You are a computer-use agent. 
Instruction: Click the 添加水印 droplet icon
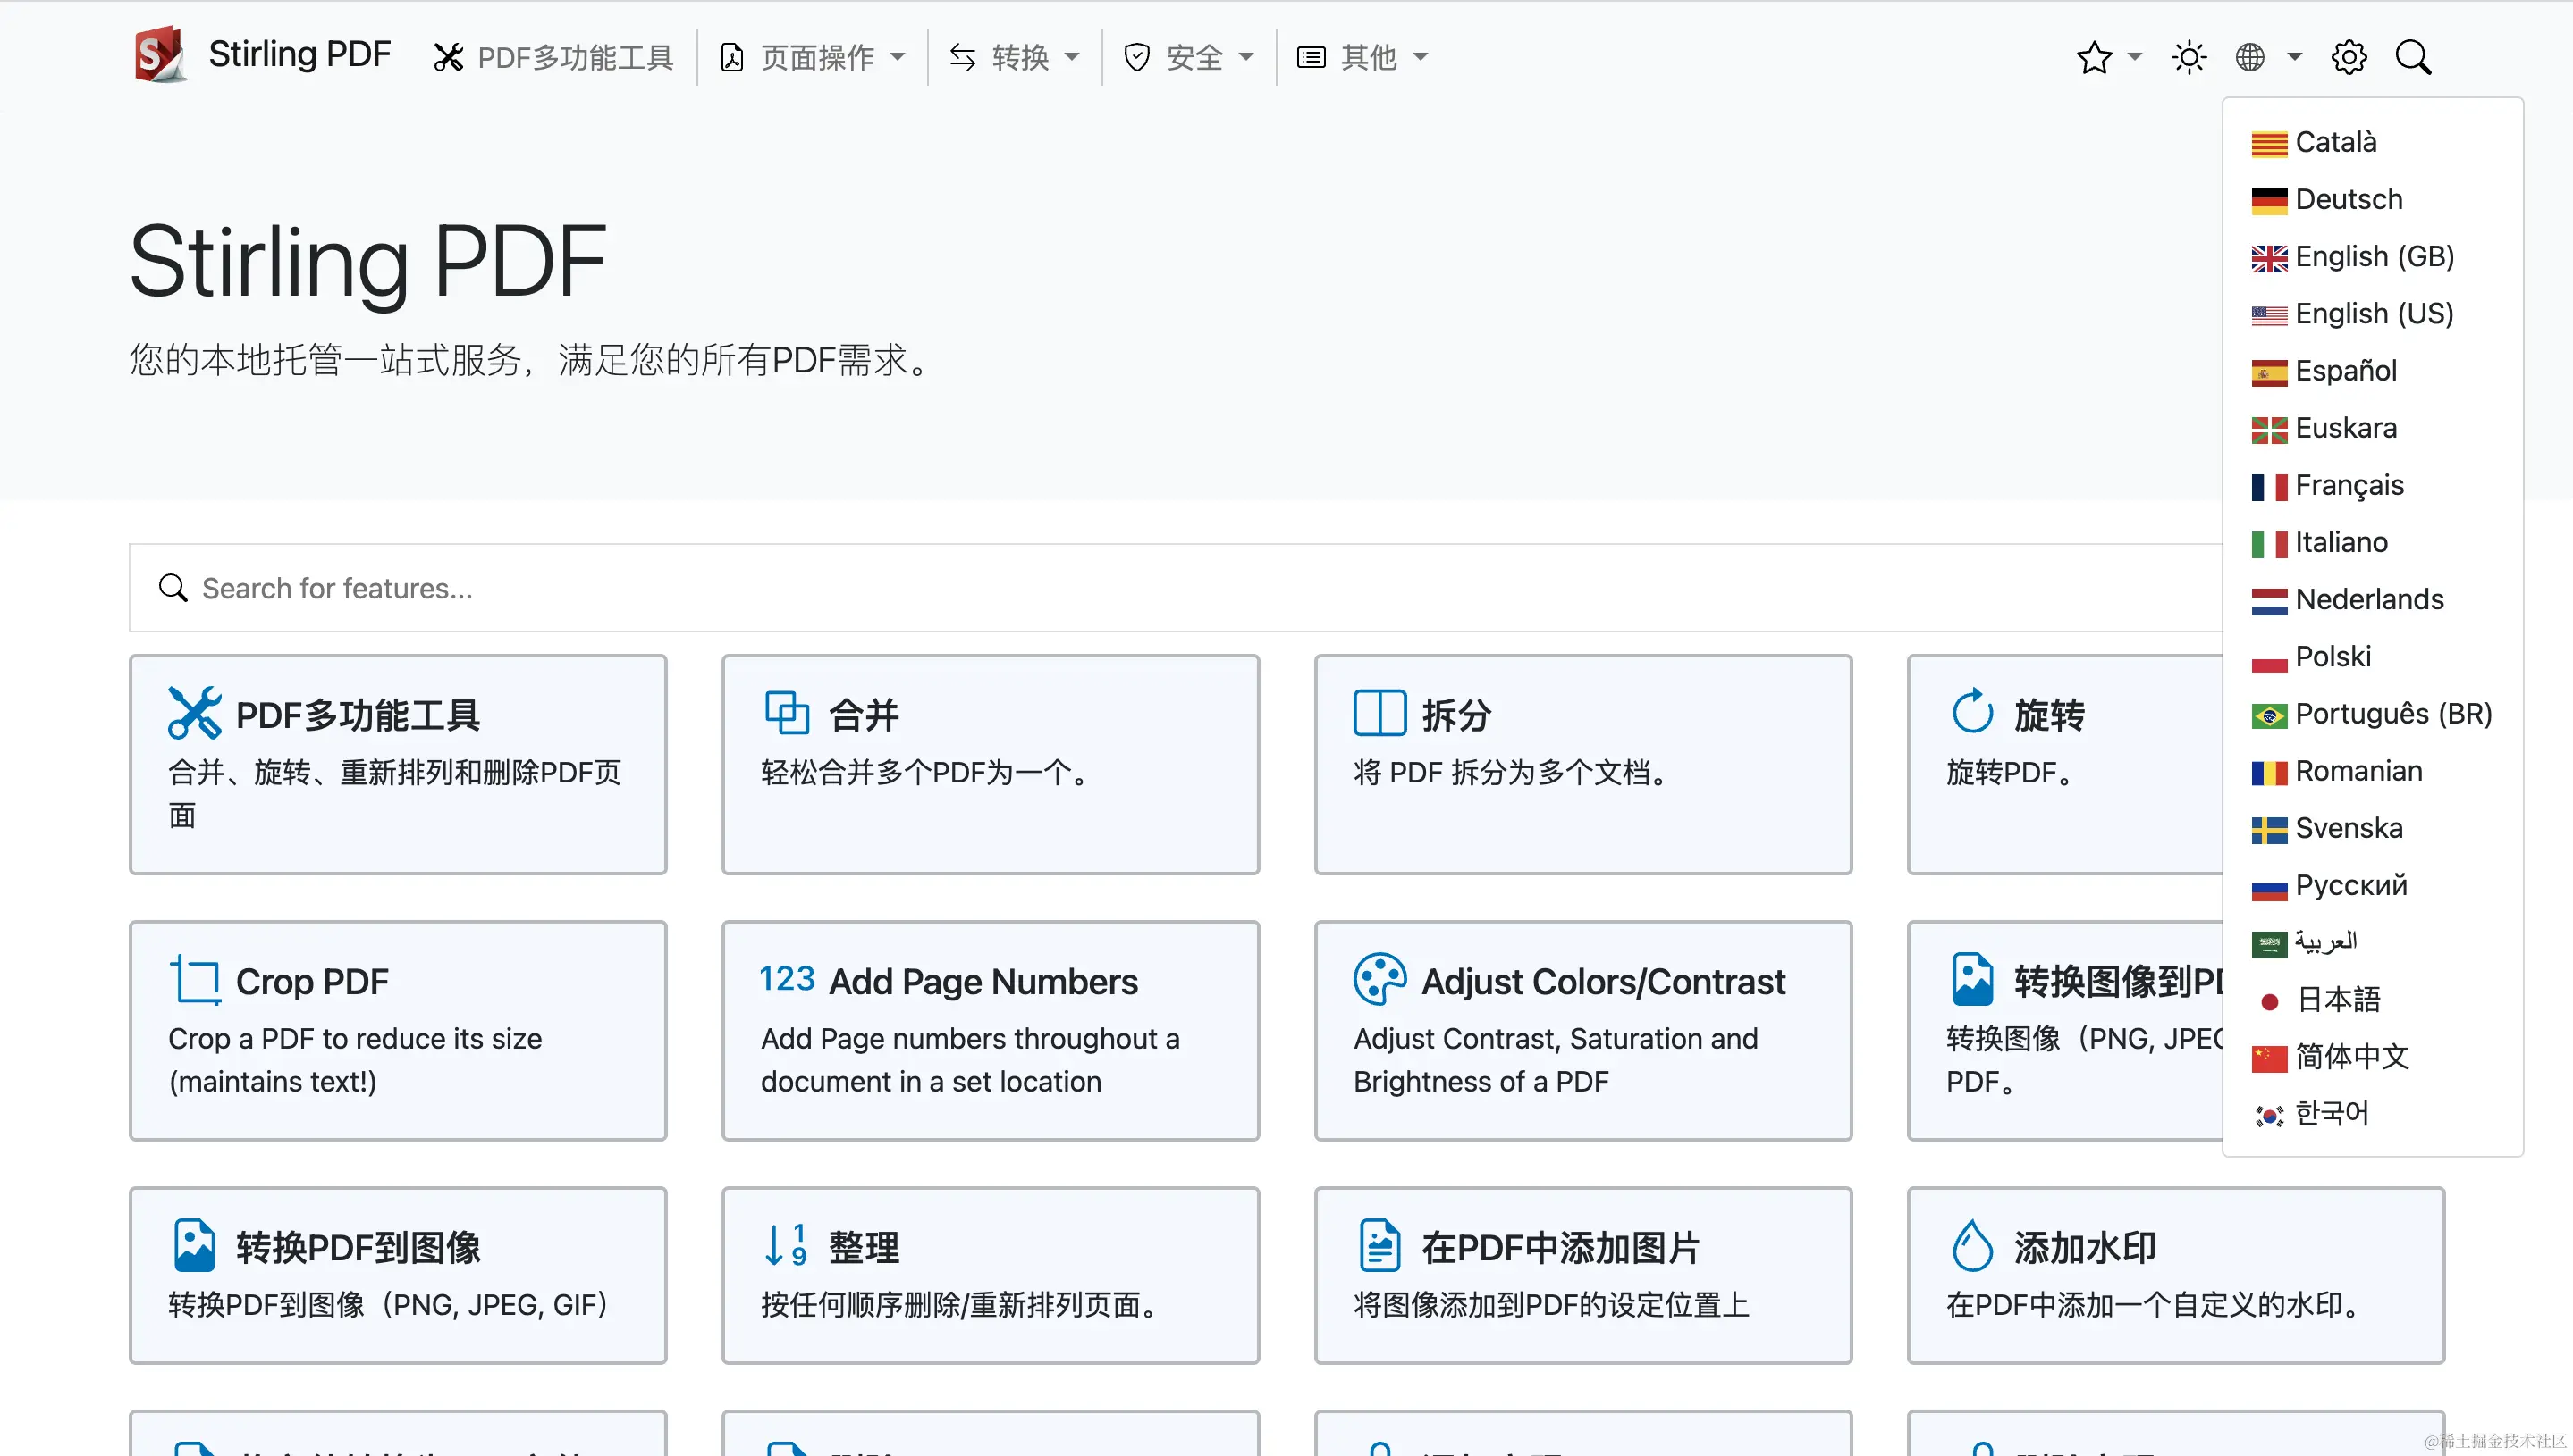(x=1972, y=1245)
